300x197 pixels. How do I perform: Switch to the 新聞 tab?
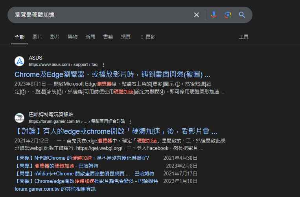(90, 36)
